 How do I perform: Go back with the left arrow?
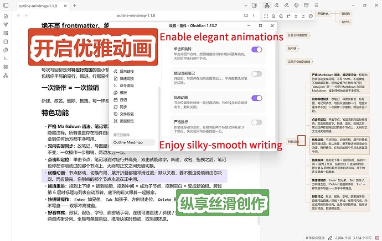coord(18,15)
